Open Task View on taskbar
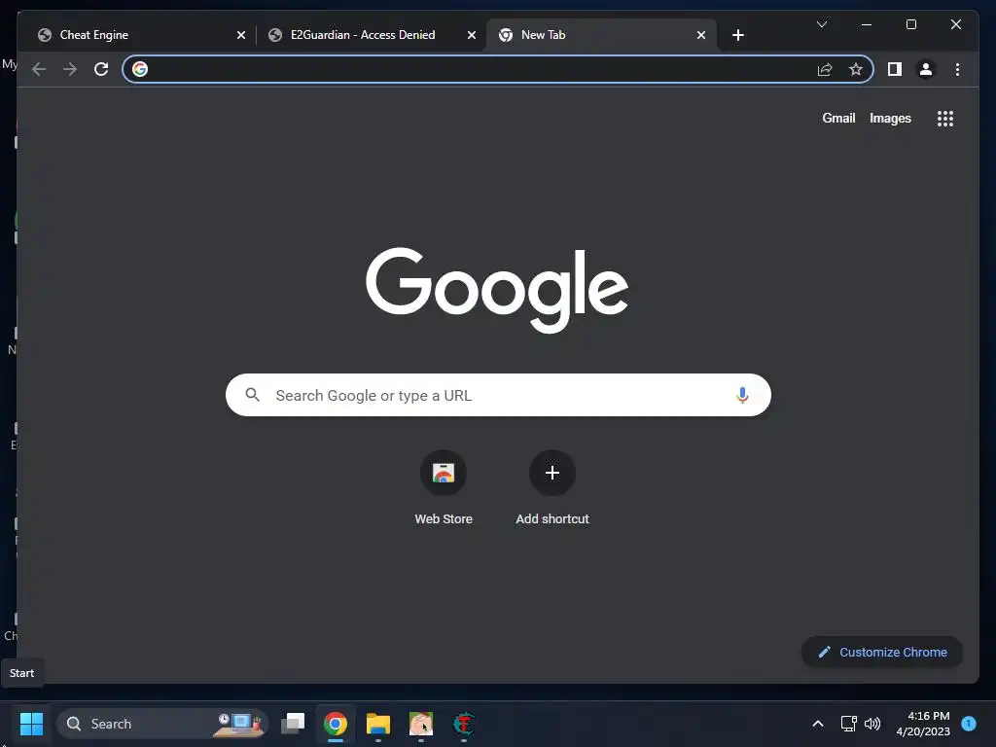Screen dimensions: 996x747 [x=293, y=724]
